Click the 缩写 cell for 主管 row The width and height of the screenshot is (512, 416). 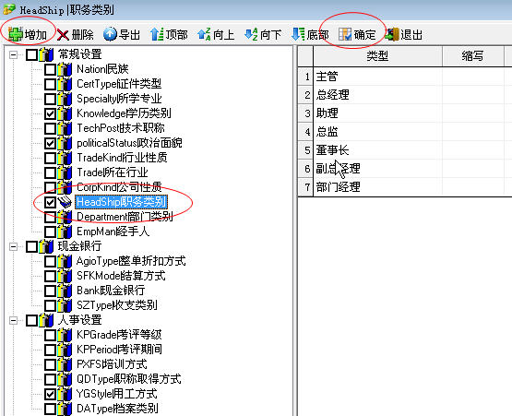pyautogui.click(x=473, y=77)
